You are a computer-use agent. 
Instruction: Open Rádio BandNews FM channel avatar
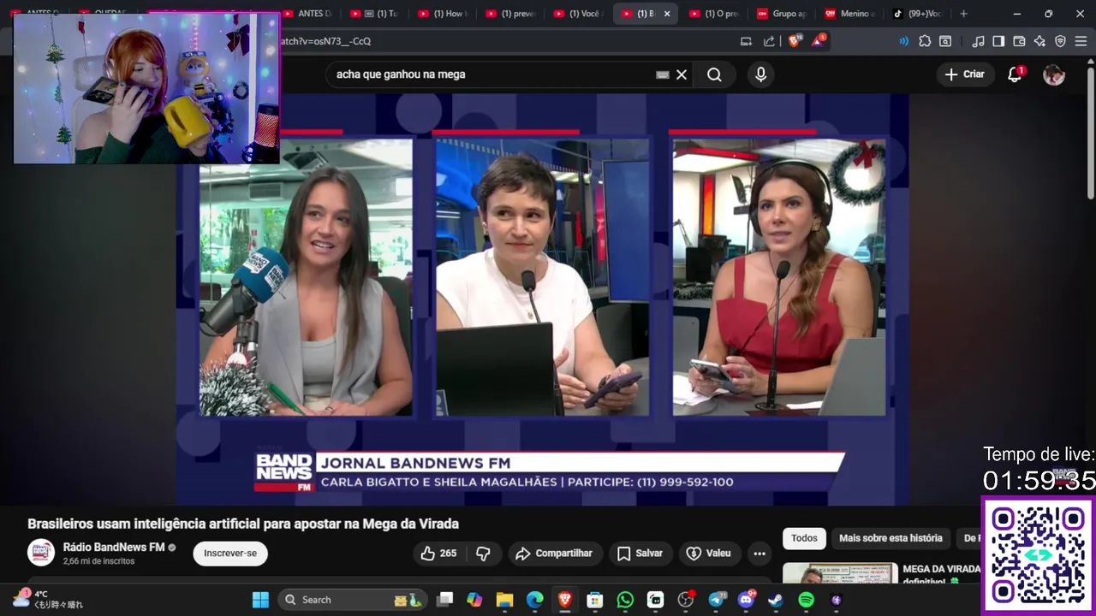pyautogui.click(x=41, y=553)
